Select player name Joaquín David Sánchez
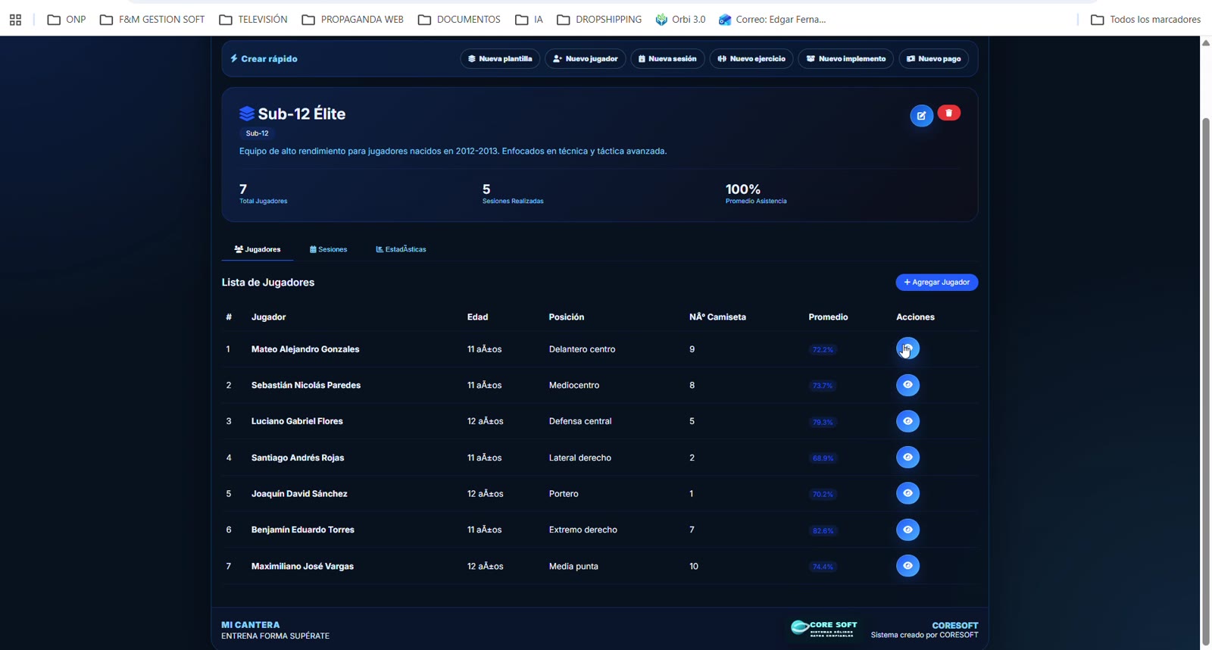The image size is (1212, 650). [299, 494]
